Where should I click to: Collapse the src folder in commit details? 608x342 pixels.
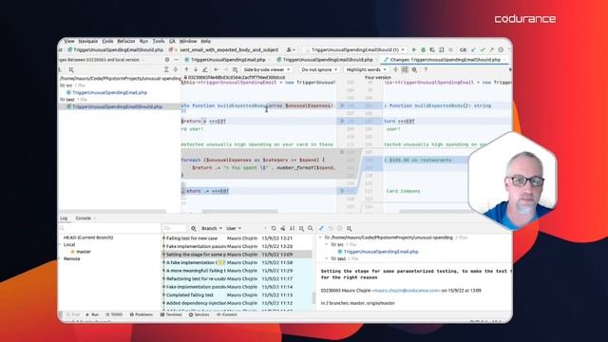[327, 245]
